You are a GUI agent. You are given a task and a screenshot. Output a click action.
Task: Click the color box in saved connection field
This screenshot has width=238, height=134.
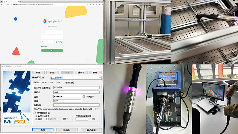tap(53, 78)
